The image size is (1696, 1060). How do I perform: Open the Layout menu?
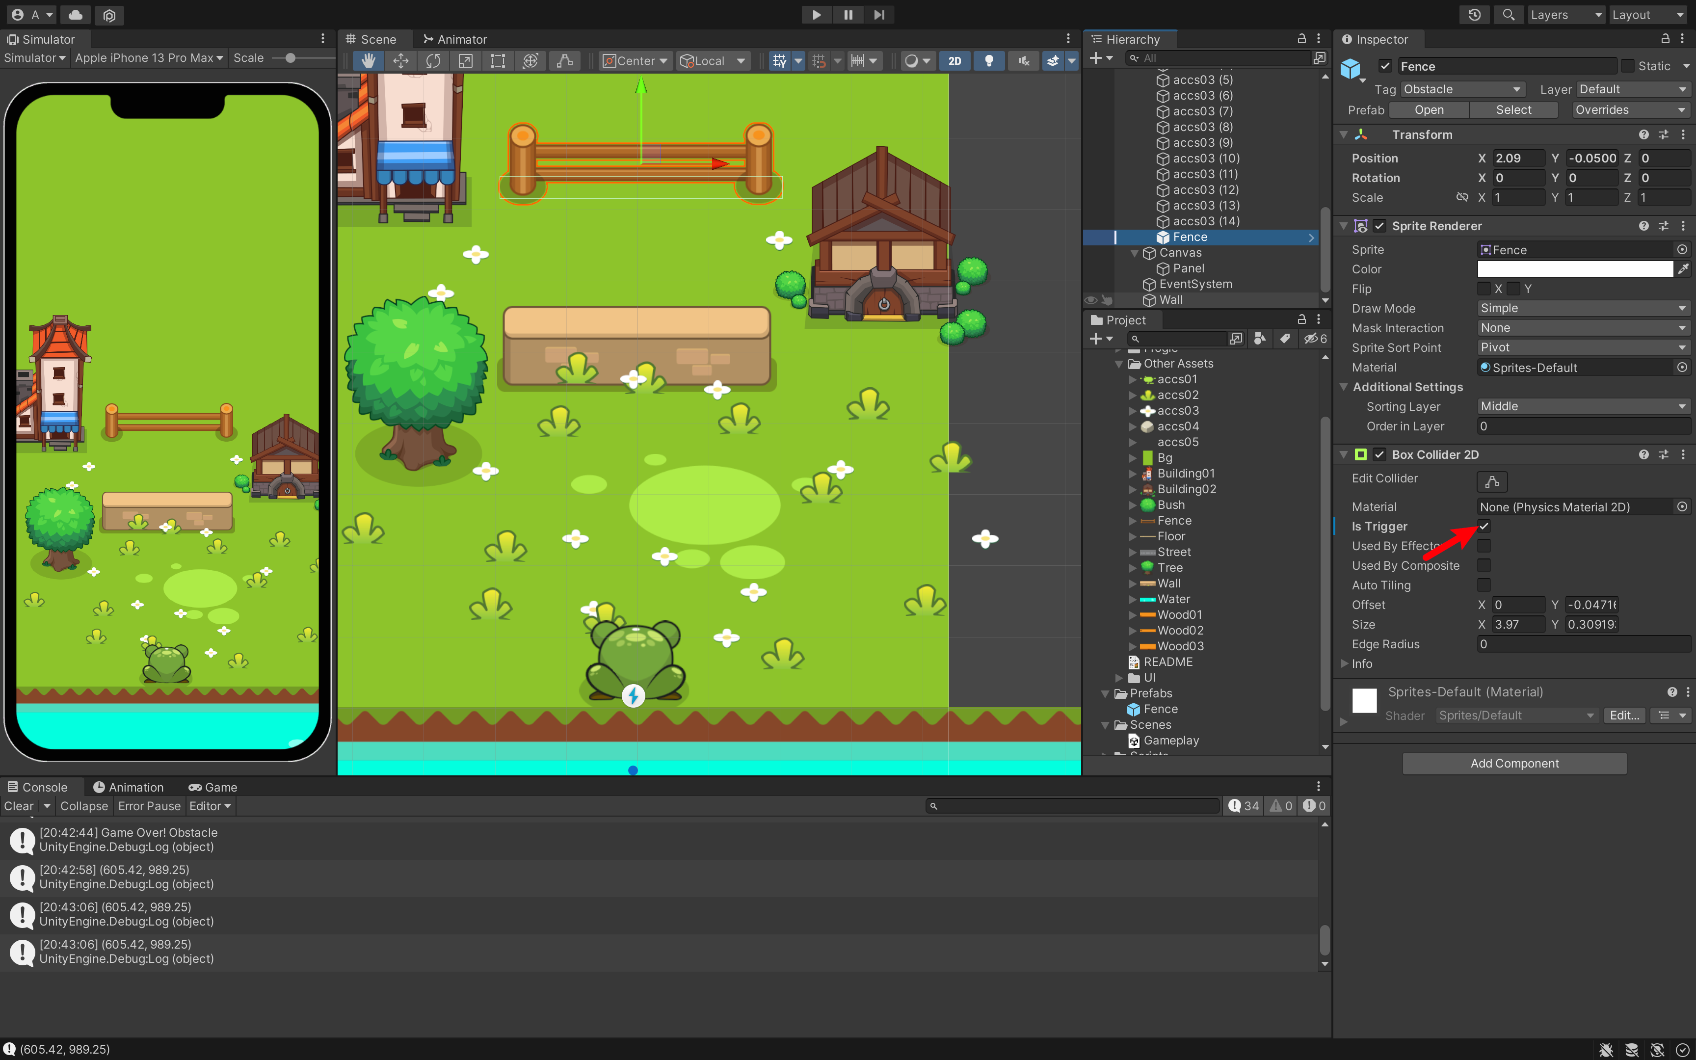(1647, 15)
